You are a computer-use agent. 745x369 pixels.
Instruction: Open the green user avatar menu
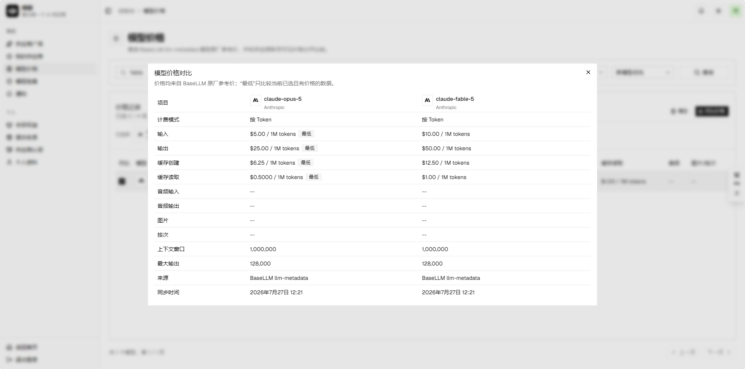click(x=736, y=11)
